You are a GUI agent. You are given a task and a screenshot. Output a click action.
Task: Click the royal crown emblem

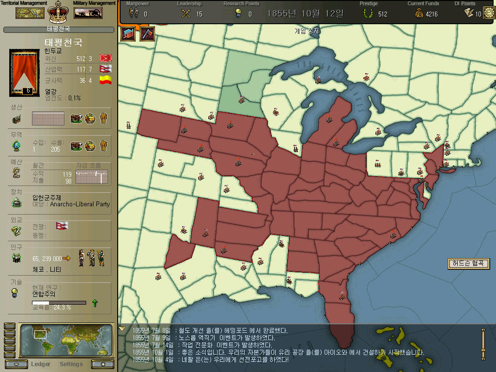pos(58,12)
